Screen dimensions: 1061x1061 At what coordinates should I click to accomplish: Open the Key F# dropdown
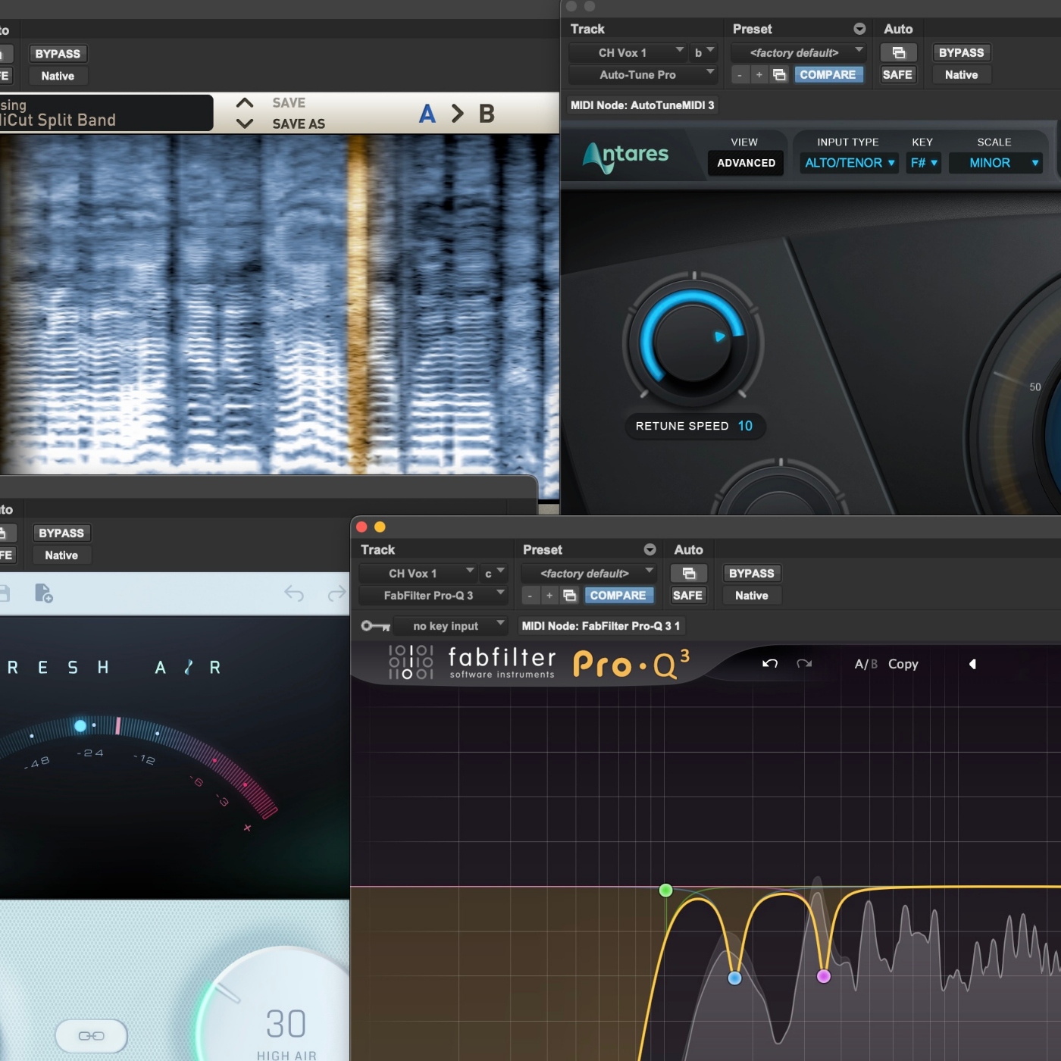point(924,163)
